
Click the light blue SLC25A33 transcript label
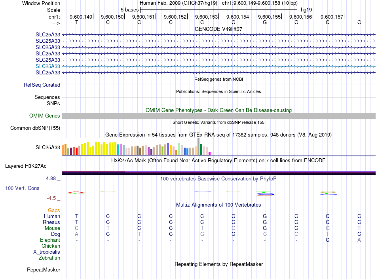[48, 66]
